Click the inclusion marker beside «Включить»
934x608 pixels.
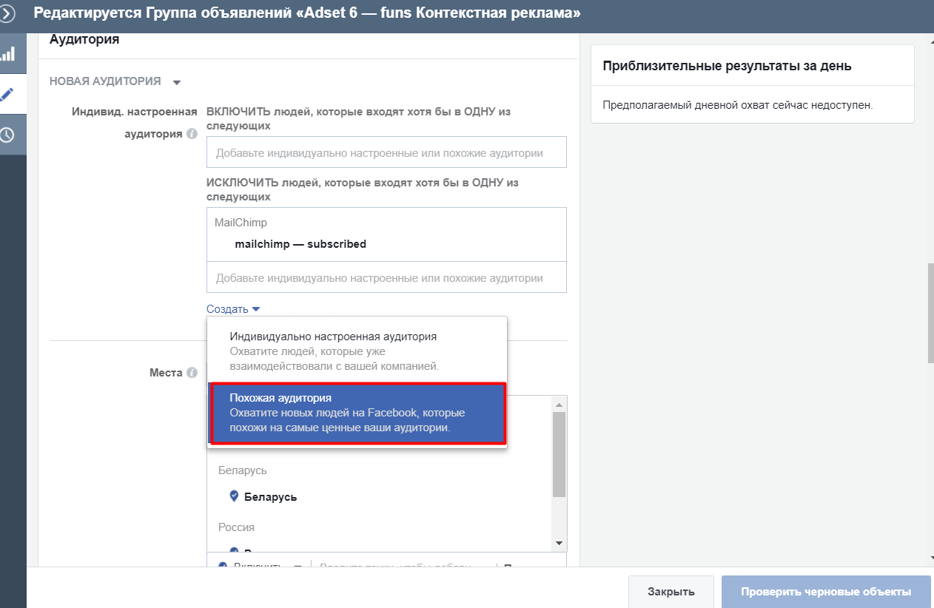pos(224,566)
